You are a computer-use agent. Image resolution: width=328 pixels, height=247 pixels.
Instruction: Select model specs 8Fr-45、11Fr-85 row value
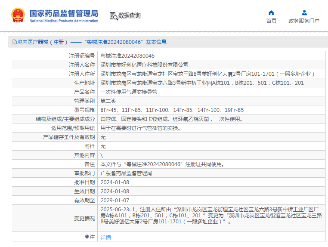(172, 110)
